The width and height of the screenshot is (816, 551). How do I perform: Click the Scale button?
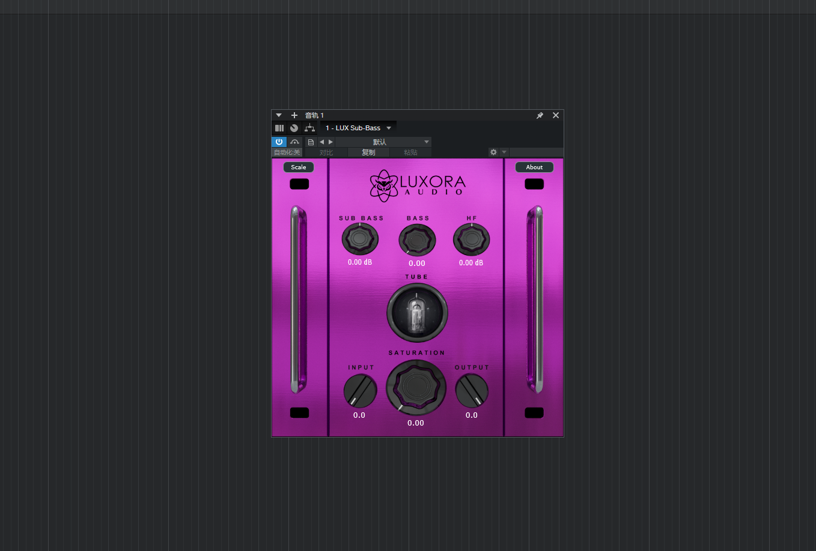[299, 167]
